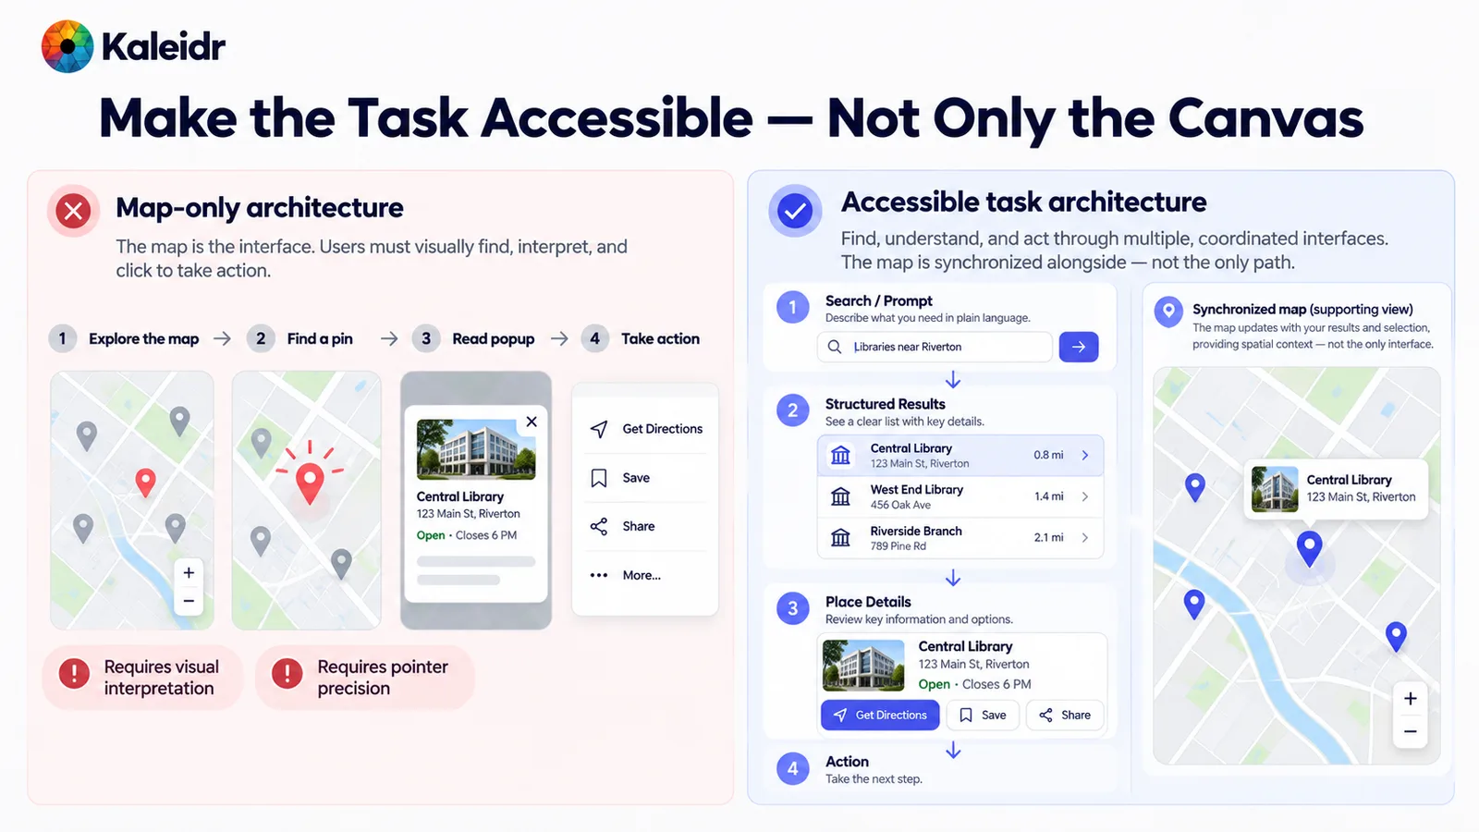The height and width of the screenshot is (832, 1479).
Task: Zoom in on the Explore the map preview
Action: [x=189, y=573]
